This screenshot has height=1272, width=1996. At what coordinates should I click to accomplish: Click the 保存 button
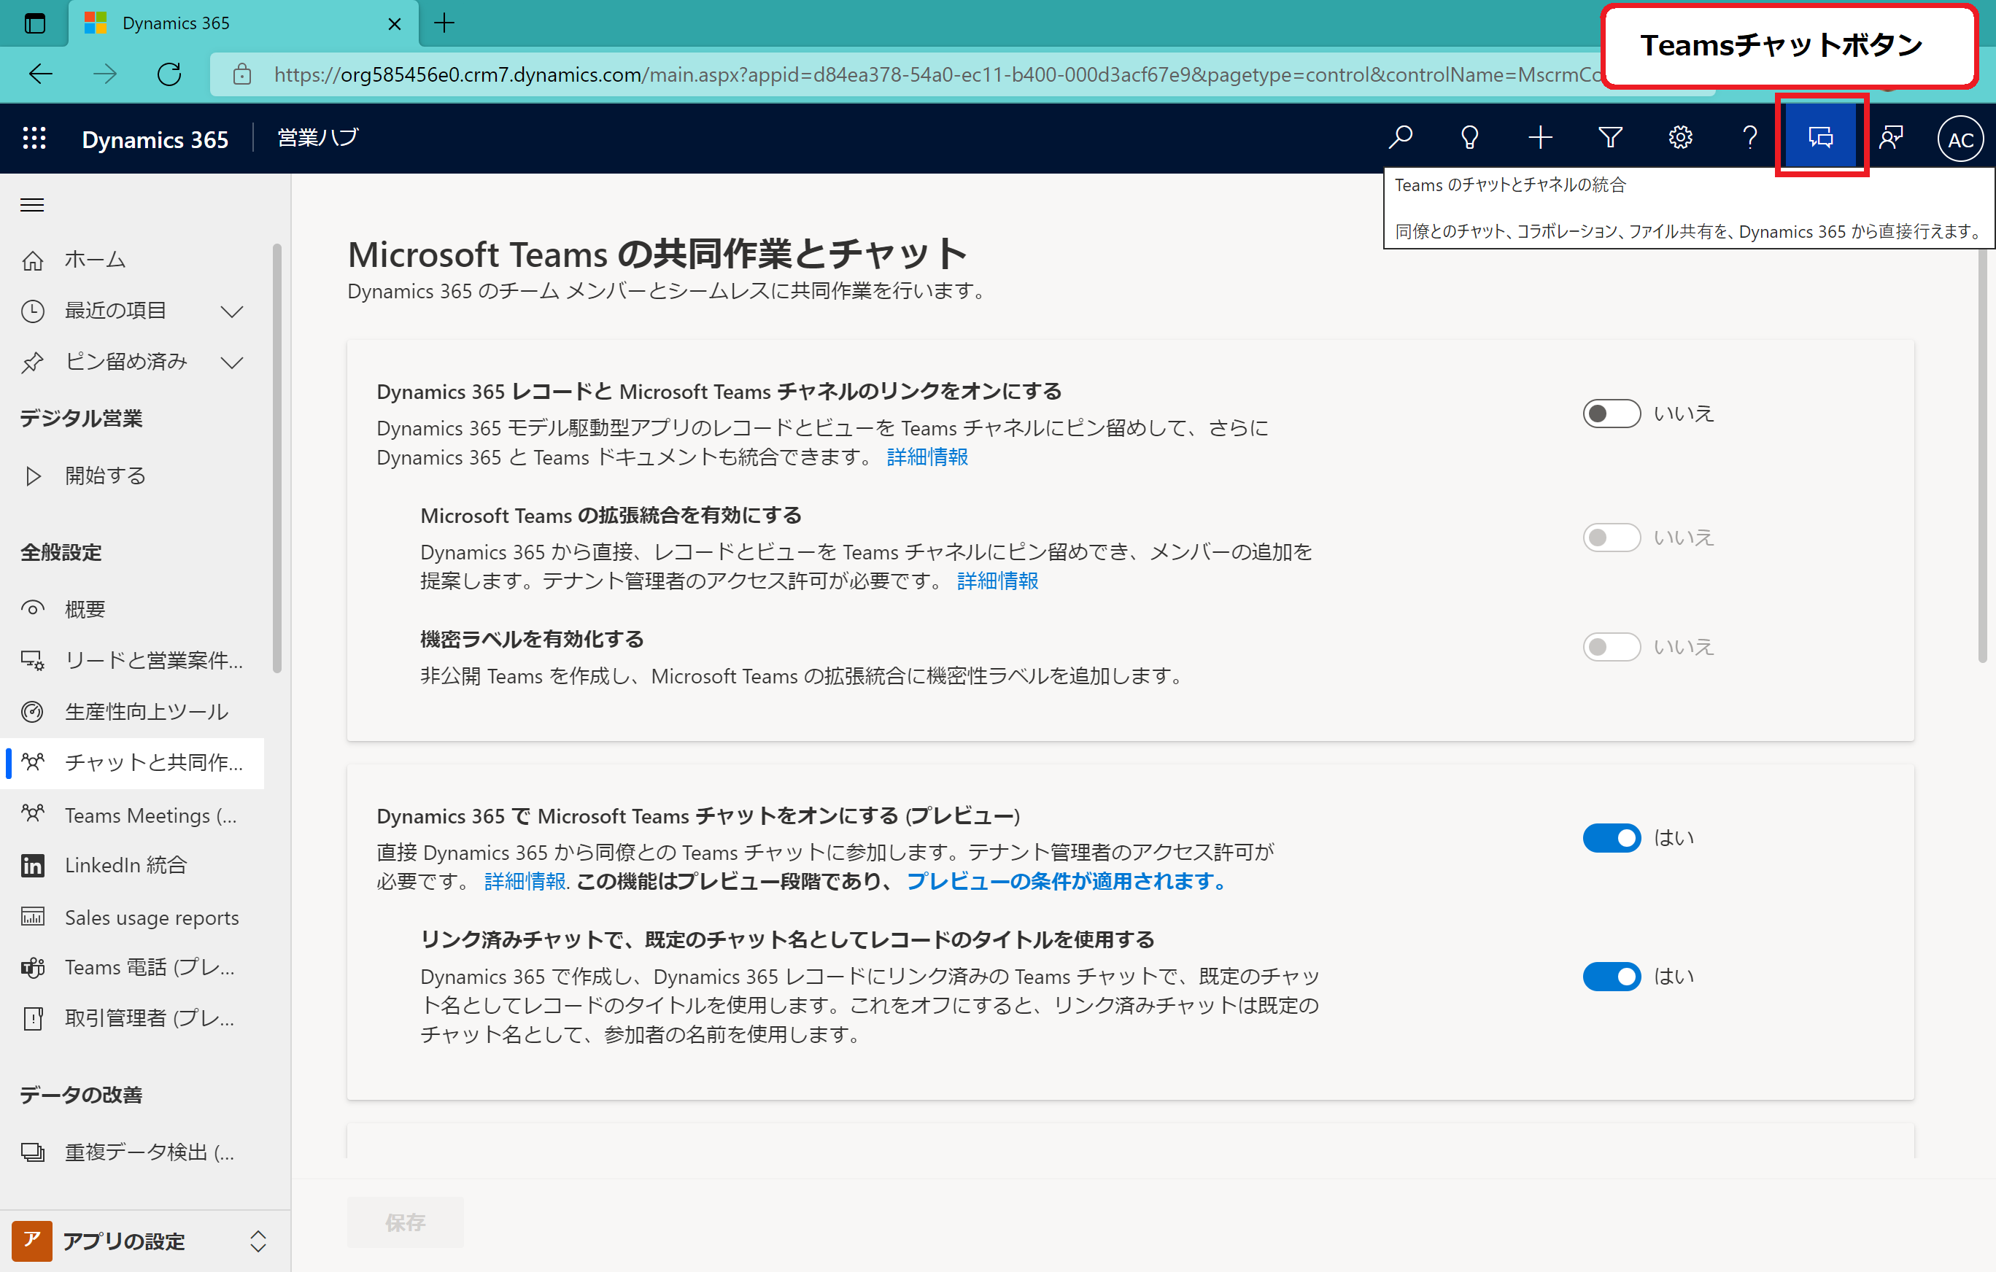tap(406, 1222)
